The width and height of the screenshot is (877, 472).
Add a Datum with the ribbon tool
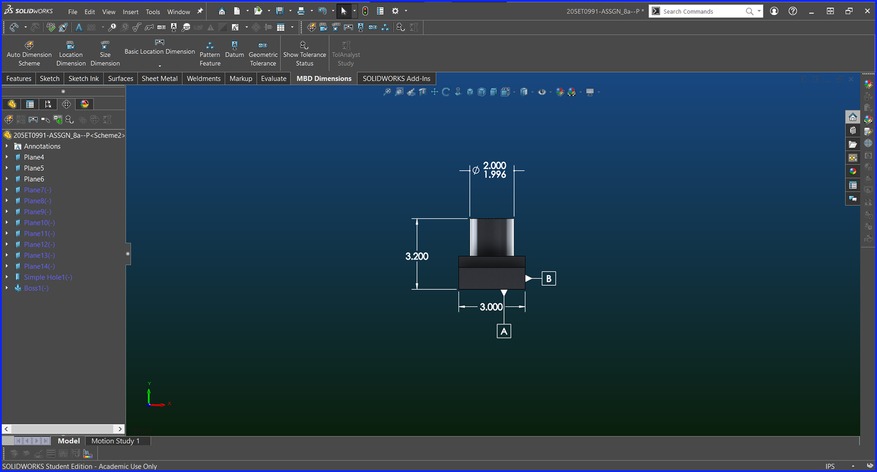click(x=234, y=49)
